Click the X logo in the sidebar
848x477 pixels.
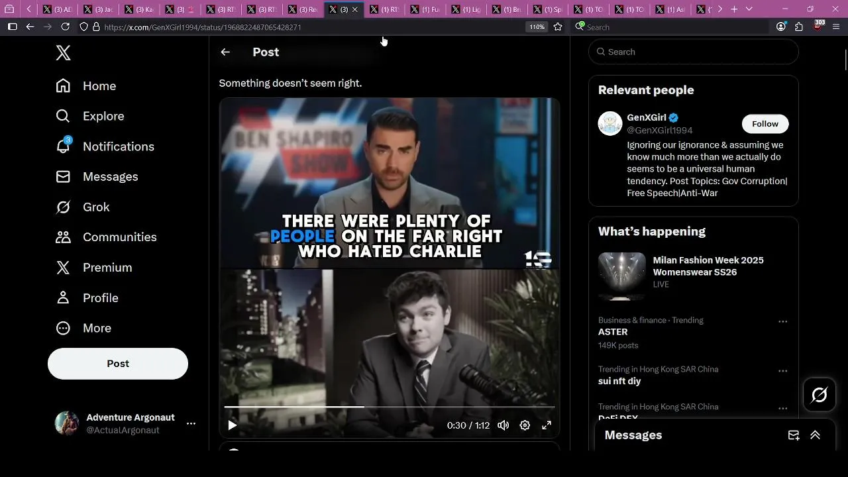click(x=64, y=53)
